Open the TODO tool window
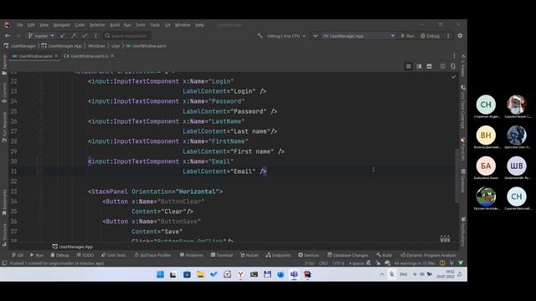536x301 pixels. point(85,255)
